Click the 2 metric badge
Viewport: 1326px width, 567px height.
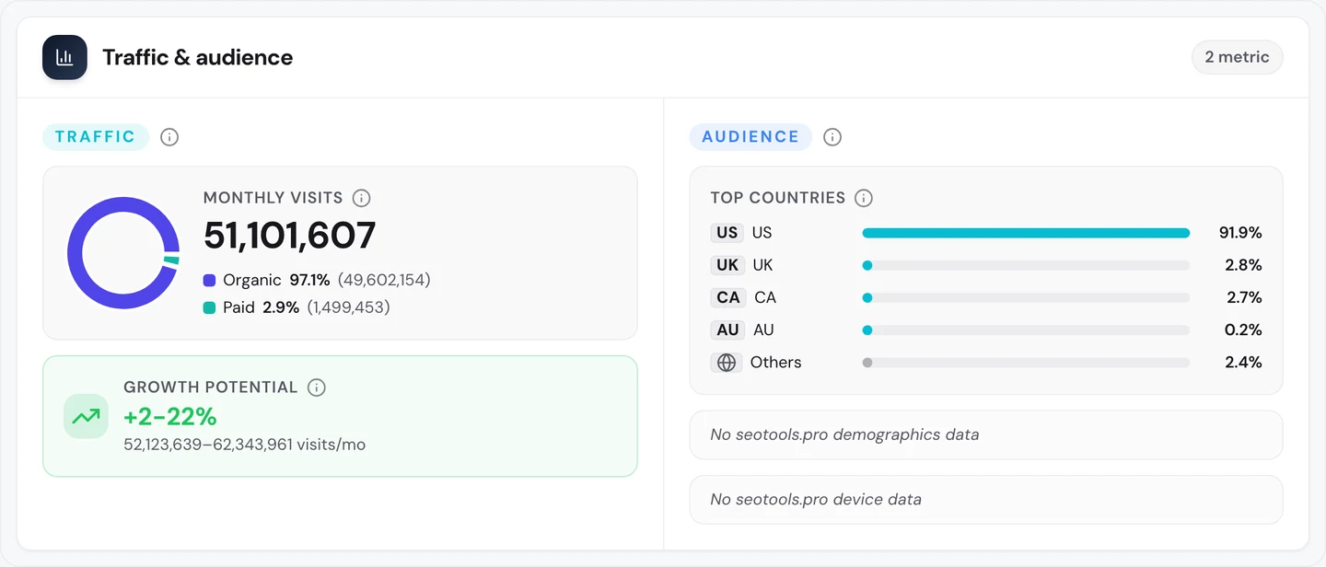(x=1237, y=57)
